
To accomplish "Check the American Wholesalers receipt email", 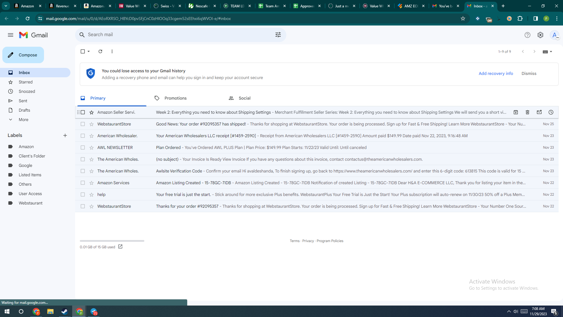I will tap(83, 136).
